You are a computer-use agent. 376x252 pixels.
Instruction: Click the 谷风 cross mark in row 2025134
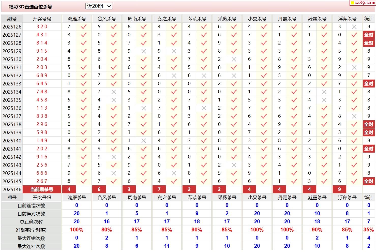[114, 92]
